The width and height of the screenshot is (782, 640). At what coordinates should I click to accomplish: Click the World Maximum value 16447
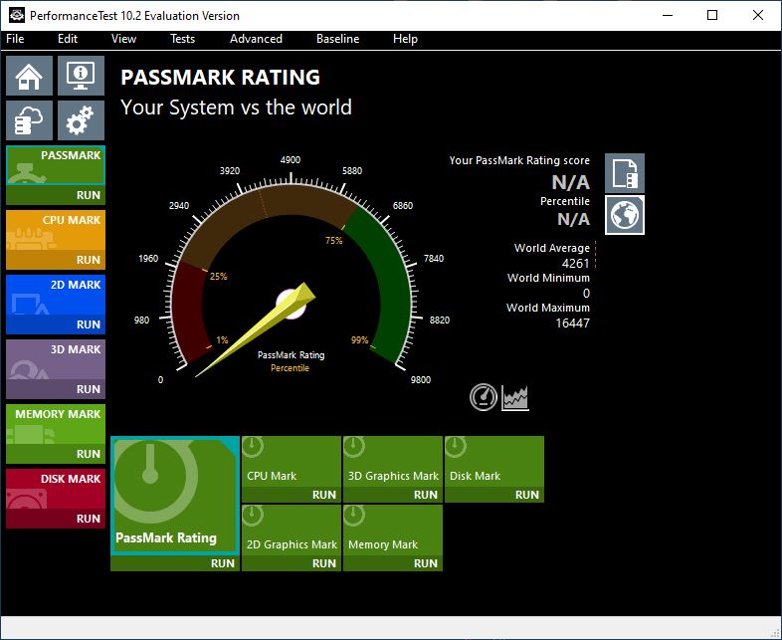572,322
